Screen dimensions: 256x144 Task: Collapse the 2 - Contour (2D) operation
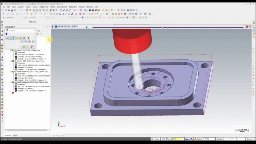click(x=11, y=61)
